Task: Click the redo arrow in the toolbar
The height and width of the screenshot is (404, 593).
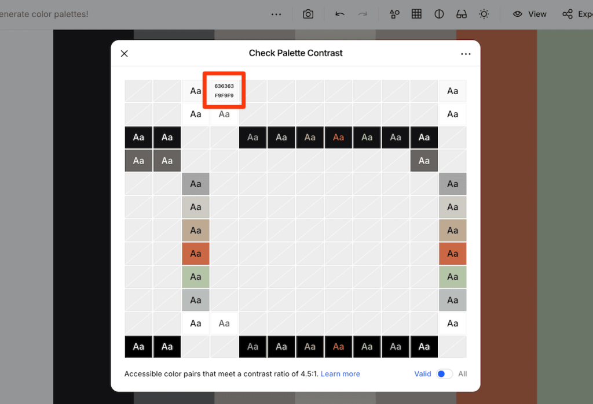Action: click(363, 14)
